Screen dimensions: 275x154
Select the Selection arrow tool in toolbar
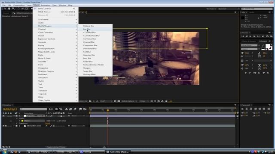pyautogui.click(x=5, y=9)
